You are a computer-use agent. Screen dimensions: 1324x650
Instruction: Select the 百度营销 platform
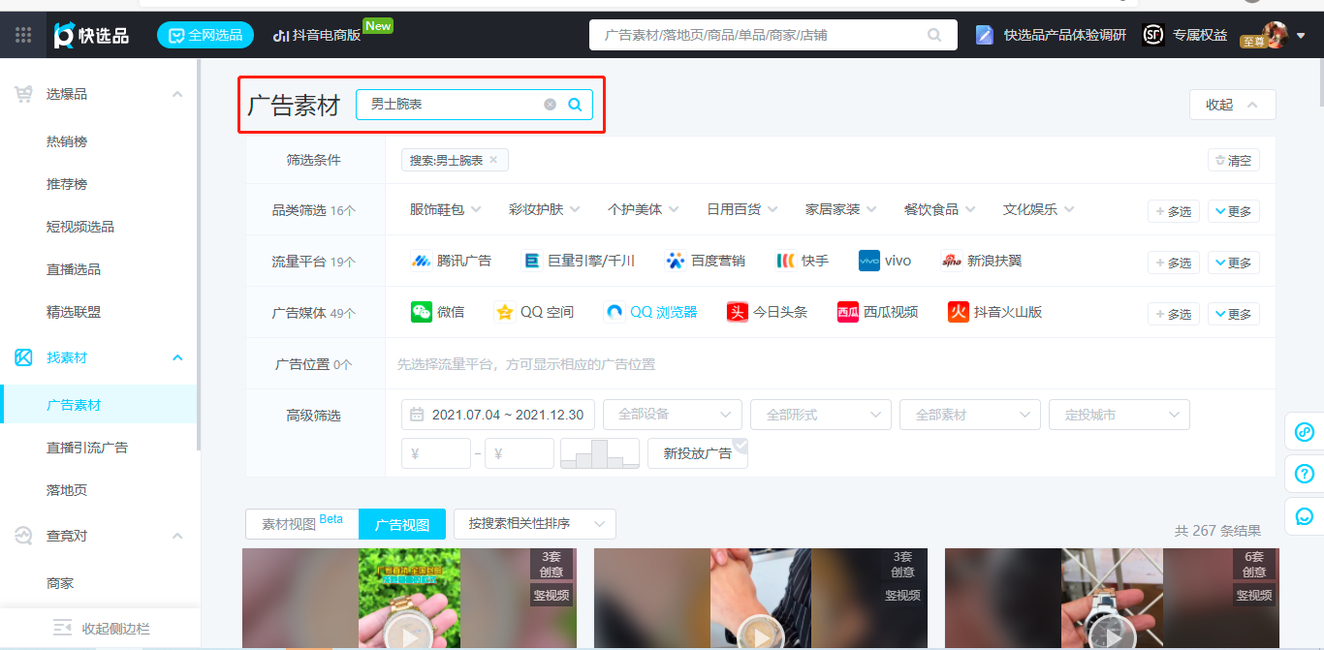pyautogui.click(x=706, y=261)
